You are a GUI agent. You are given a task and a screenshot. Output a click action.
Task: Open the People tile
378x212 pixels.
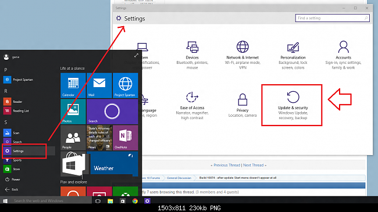73,138
